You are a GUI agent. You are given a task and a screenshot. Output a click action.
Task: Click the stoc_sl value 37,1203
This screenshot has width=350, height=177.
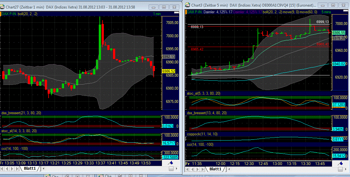pos(339,105)
